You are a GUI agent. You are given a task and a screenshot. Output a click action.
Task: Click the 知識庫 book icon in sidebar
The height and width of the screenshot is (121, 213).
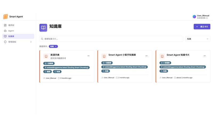[5, 36]
